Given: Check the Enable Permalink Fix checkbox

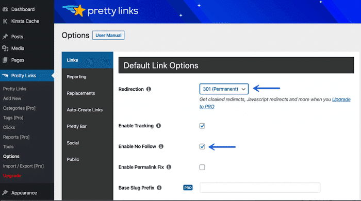Looking at the screenshot, I should (202, 167).
